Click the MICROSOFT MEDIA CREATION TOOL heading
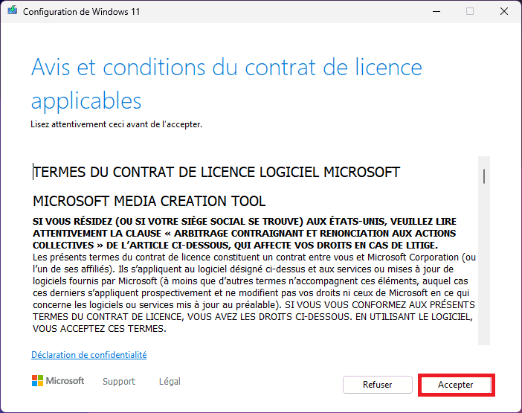This screenshot has width=522, height=413. click(x=149, y=201)
